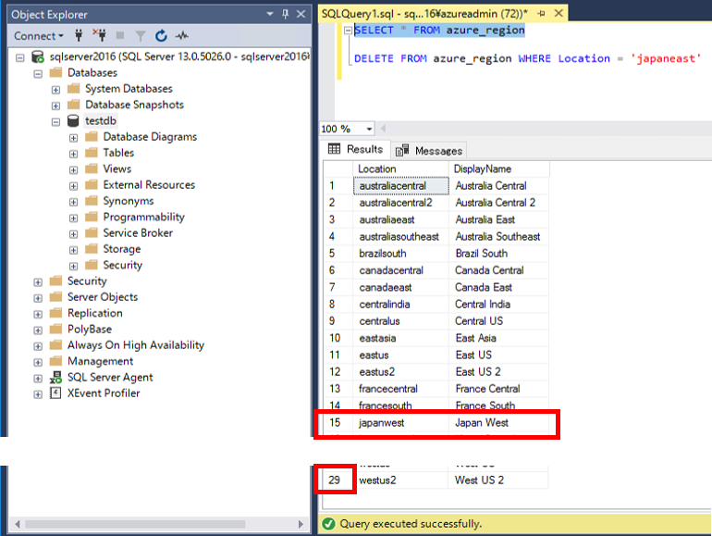712x536 pixels.
Task: Click the Object Explorer scrollbar left arrow
Action: (18, 524)
